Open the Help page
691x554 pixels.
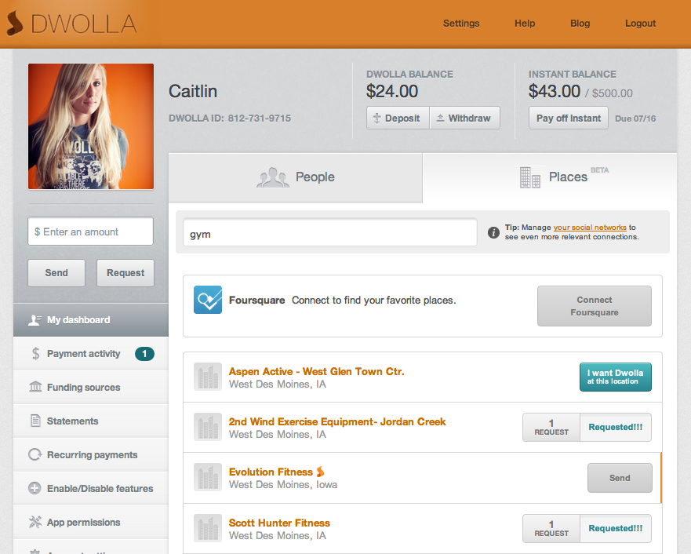(525, 24)
